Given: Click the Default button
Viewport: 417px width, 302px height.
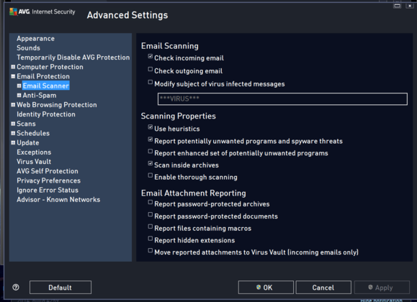Looking at the screenshot, I should pos(60,288).
